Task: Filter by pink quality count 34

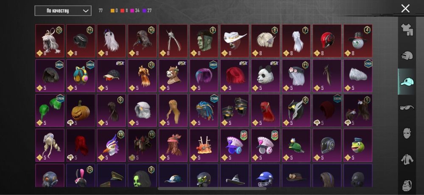Action: tap(135, 11)
